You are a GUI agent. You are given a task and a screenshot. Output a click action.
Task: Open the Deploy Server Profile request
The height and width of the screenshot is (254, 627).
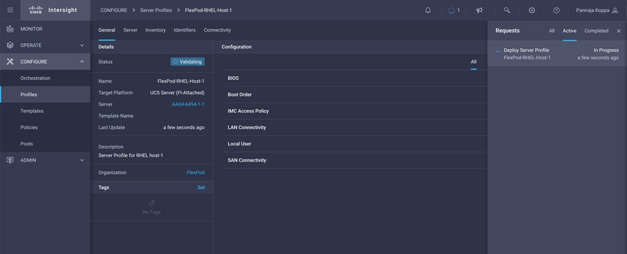557,54
